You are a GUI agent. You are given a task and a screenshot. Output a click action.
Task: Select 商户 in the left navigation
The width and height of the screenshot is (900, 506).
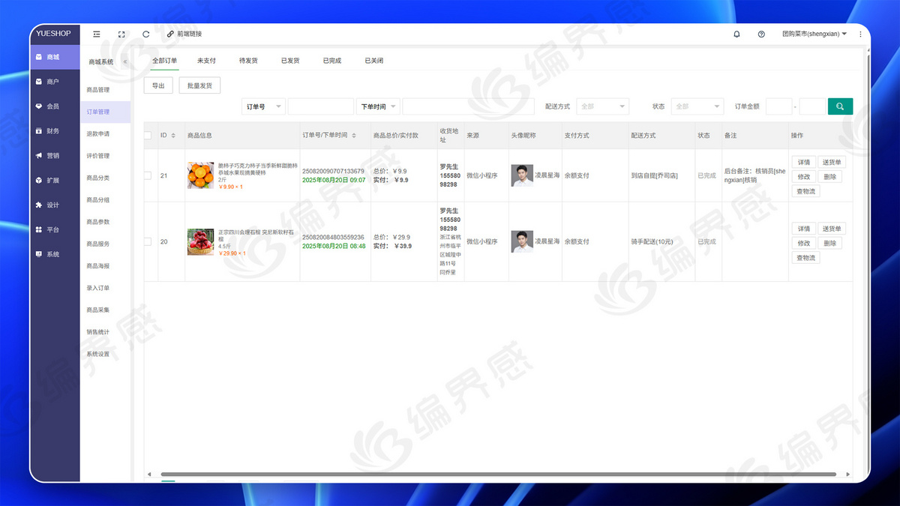(x=55, y=82)
